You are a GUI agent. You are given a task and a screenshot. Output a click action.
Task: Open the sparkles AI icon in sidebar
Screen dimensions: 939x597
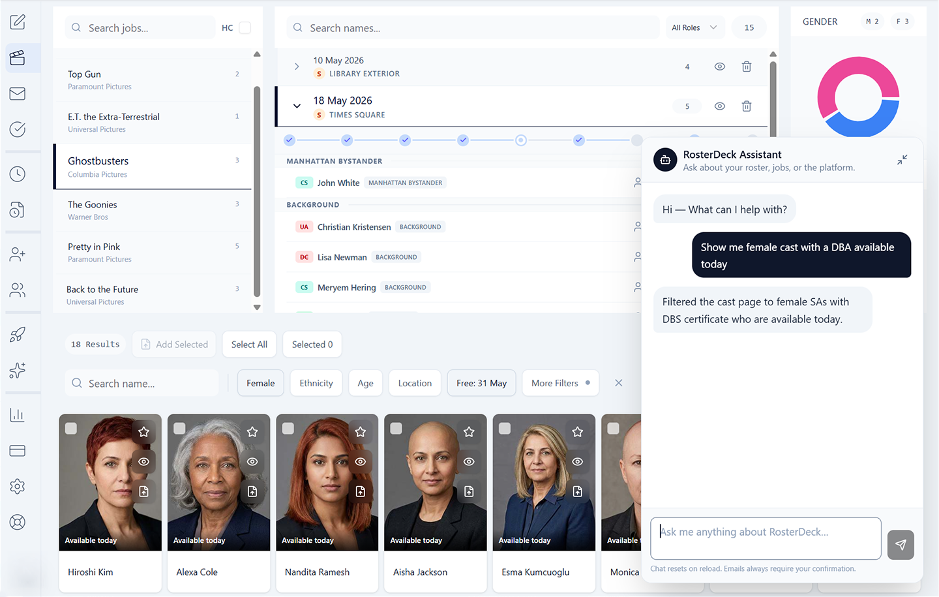[18, 370]
